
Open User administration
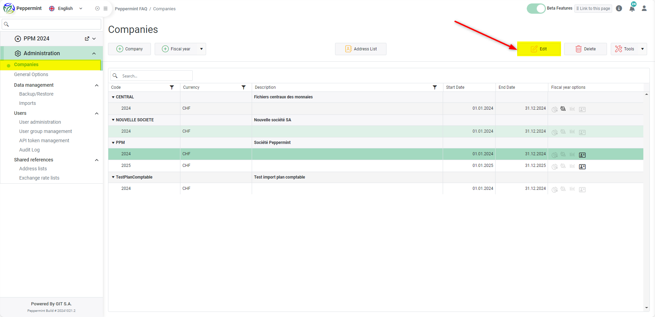tap(40, 122)
